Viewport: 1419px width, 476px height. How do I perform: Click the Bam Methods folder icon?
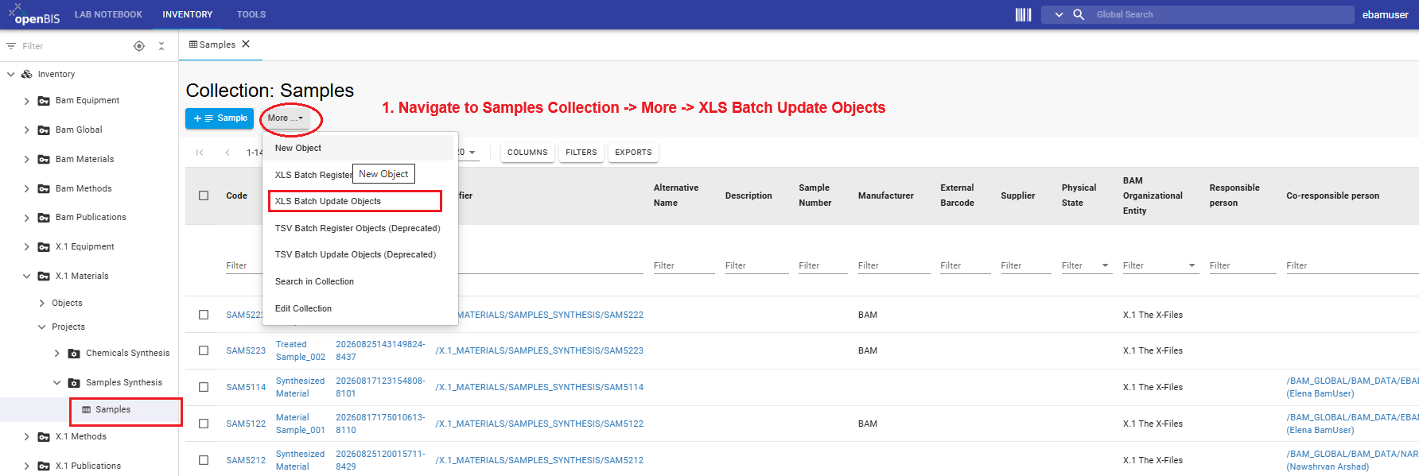click(x=44, y=189)
